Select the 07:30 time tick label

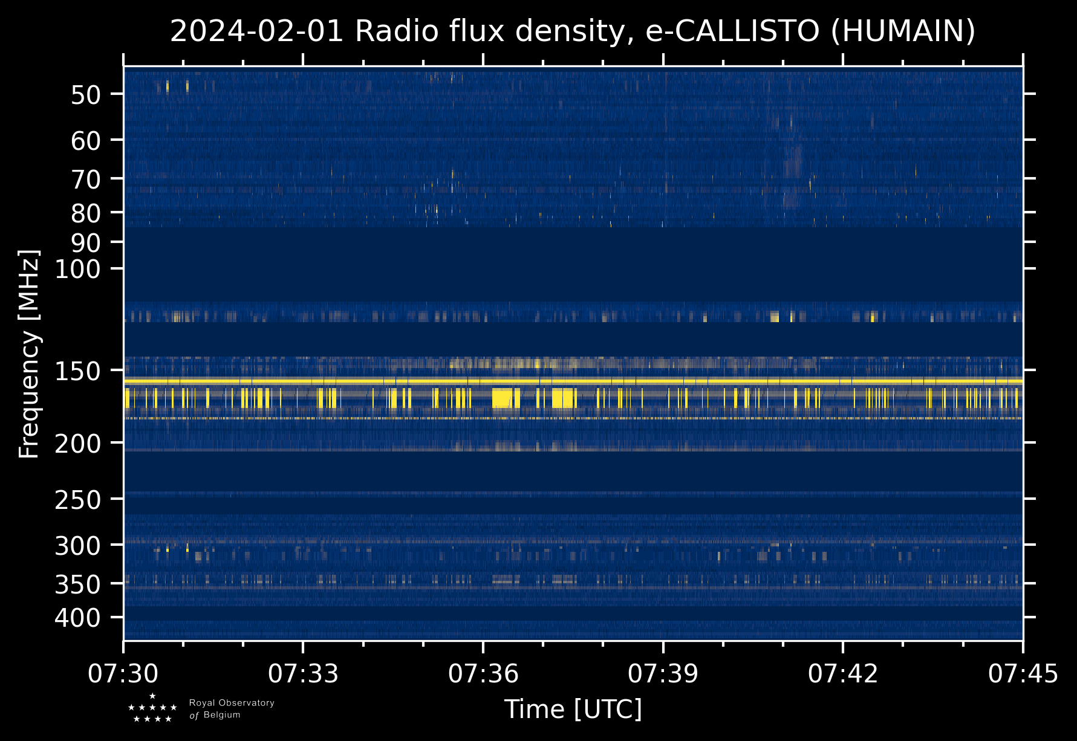(x=123, y=674)
